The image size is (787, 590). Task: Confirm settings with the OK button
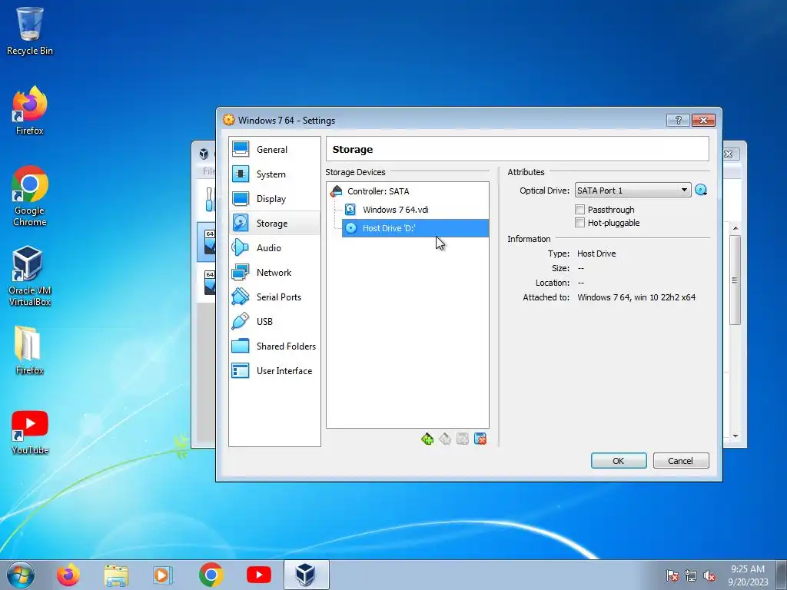(x=619, y=461)
